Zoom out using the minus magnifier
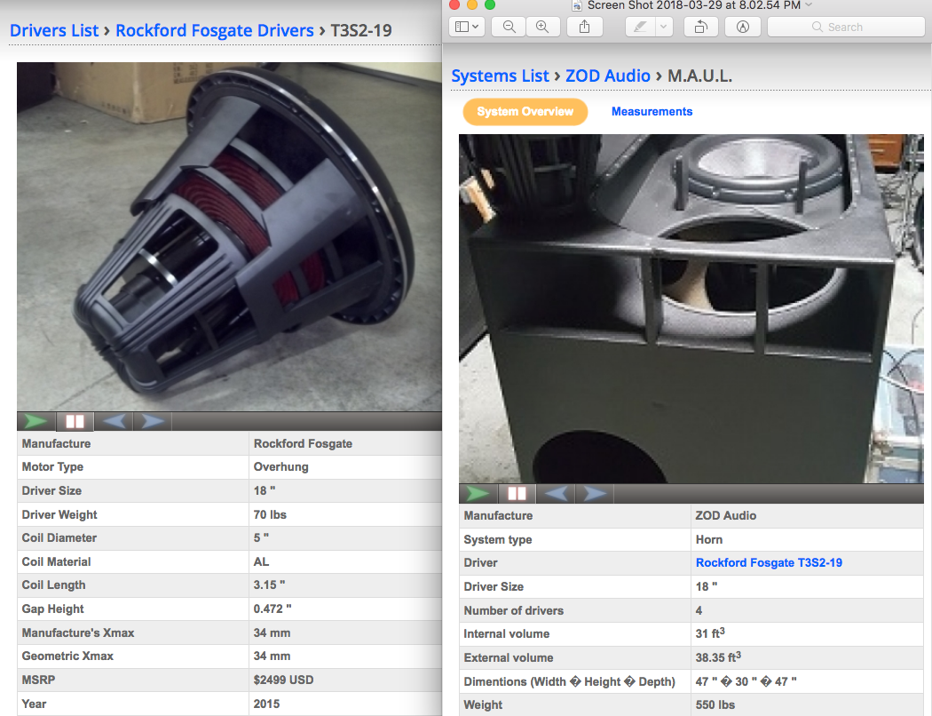932x716 pixels. point(509,27)
